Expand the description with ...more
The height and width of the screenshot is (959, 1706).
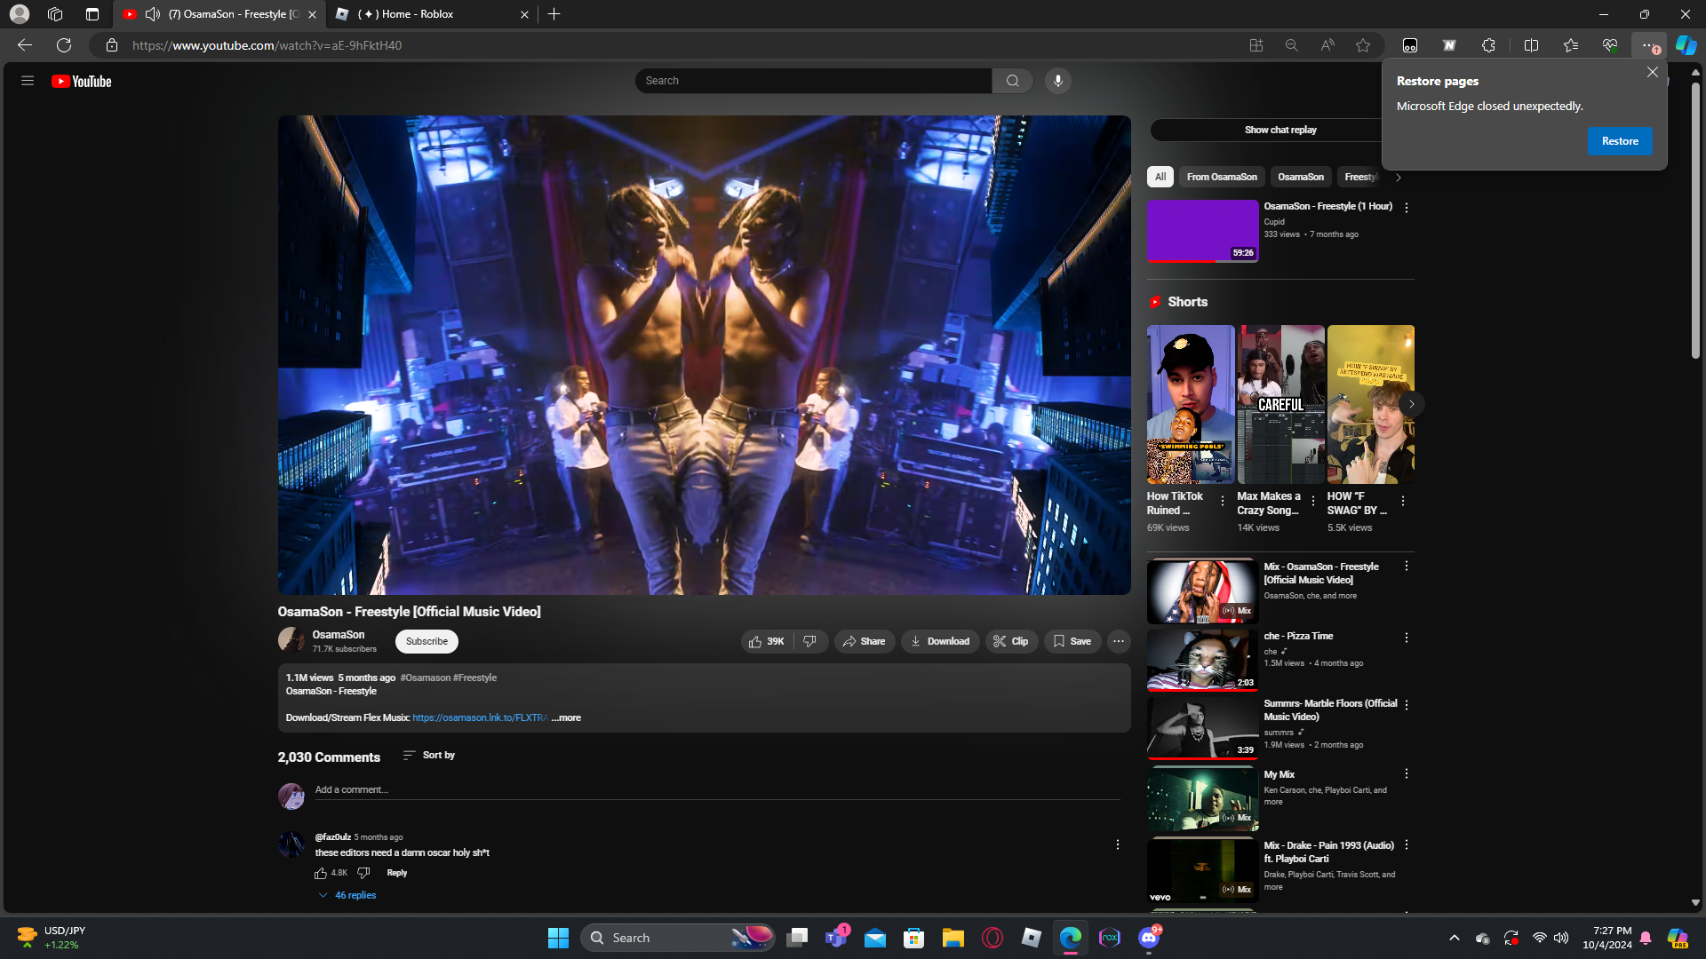pos(566,717)
